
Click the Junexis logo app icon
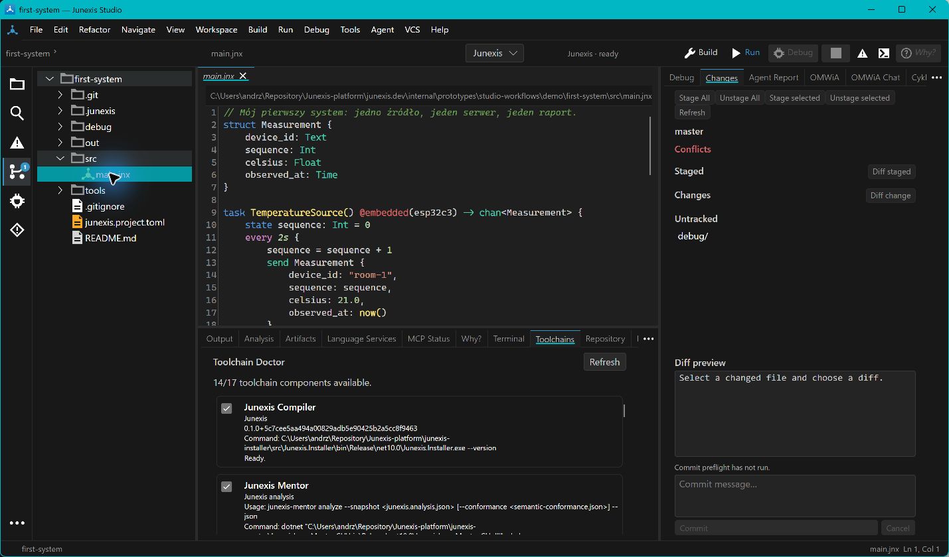(x=12, y=30)
